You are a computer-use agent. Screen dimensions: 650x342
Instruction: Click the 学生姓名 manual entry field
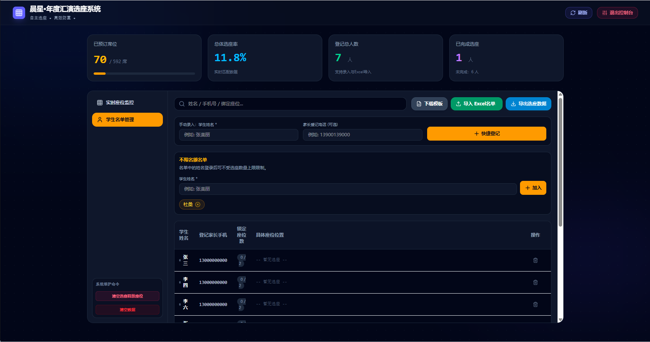239,135
